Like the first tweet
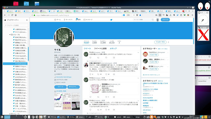The width and height of the screenshot is (211, 119). coord(106,58)
